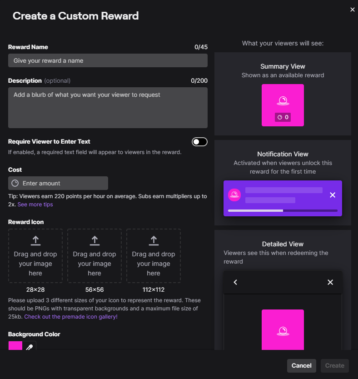358x379 pixels.
Task: Click the Reward Name input field
Action: pos(108,60)
